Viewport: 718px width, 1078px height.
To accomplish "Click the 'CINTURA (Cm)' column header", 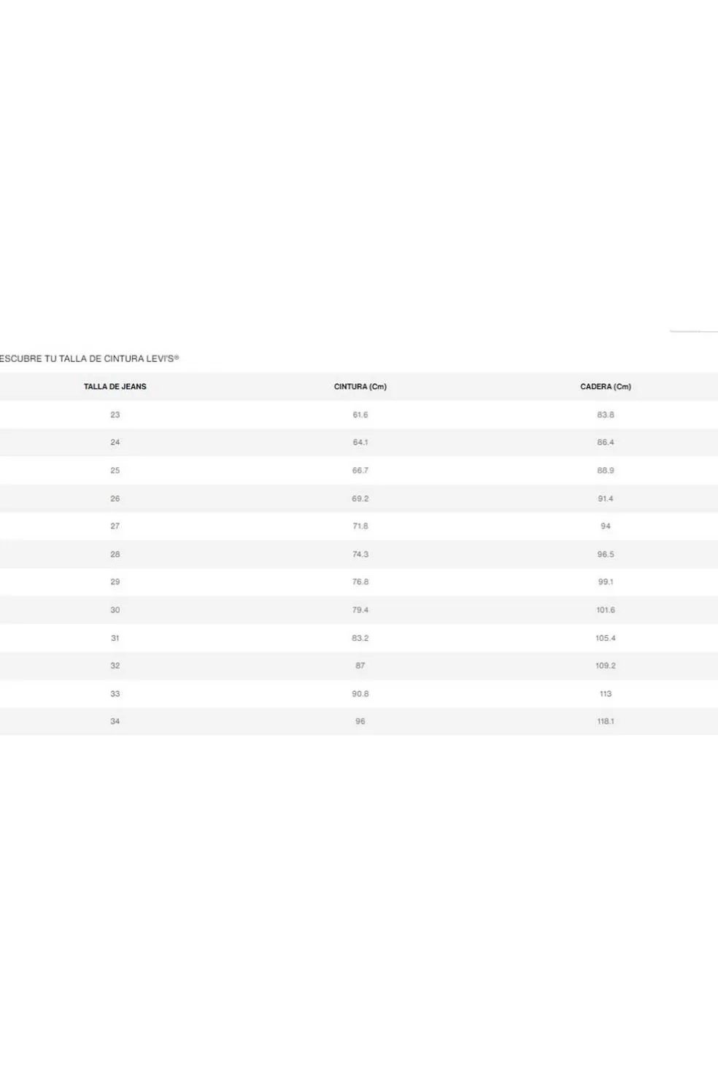I will coord(360,387).
